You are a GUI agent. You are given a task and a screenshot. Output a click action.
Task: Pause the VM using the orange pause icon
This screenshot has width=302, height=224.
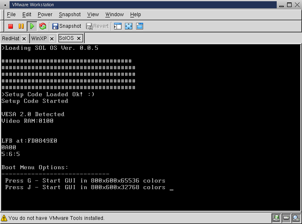coord(21,26)
